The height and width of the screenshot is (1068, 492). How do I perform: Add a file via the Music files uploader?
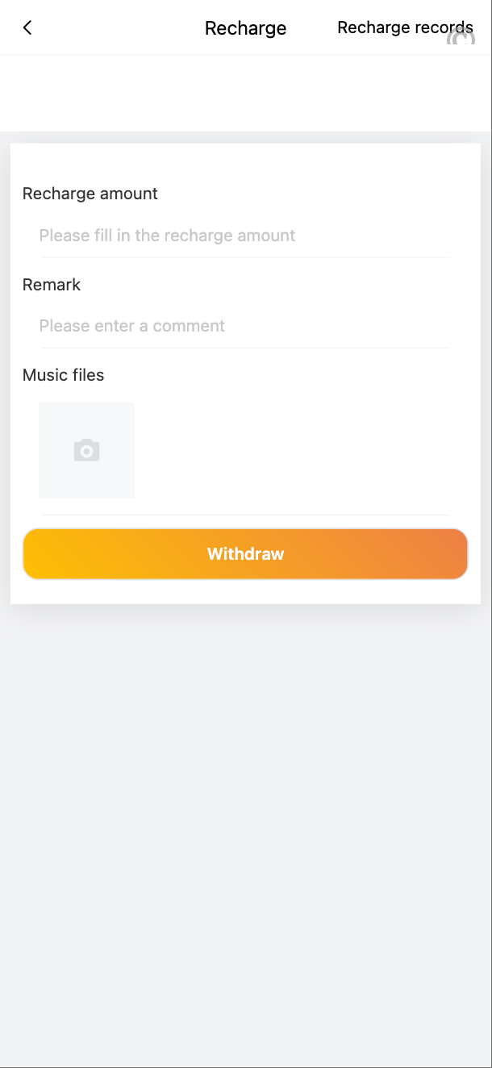[x=86, y=450]
